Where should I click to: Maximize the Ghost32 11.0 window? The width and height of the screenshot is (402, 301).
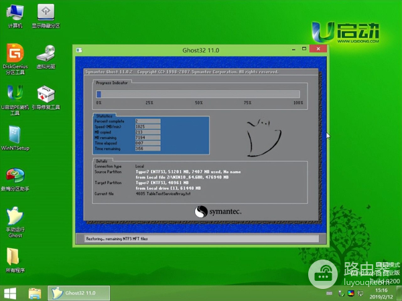tap(304, 49)
